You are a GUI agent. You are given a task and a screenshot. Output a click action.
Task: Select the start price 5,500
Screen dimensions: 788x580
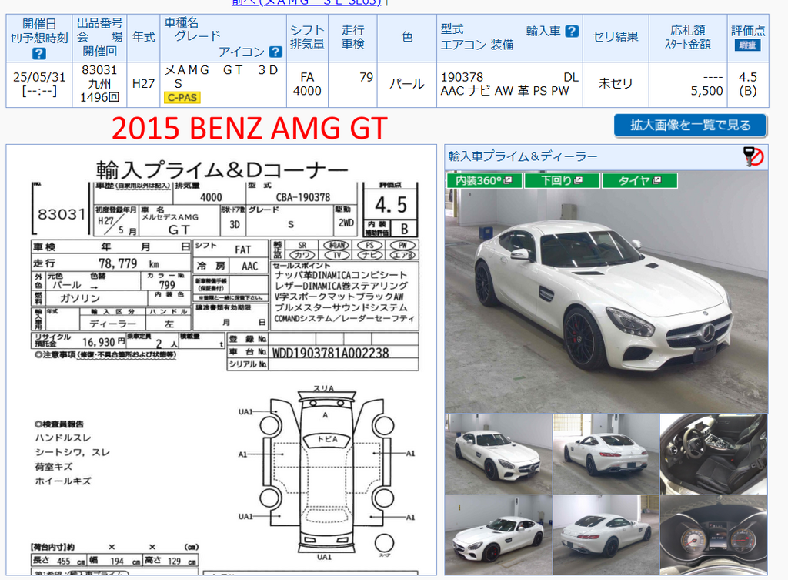[x=706, y=91]
